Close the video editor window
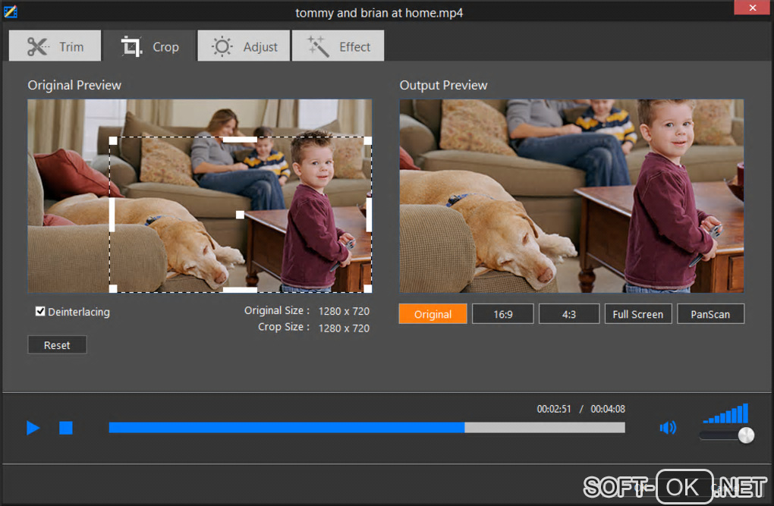 click(x=752, y=8)
